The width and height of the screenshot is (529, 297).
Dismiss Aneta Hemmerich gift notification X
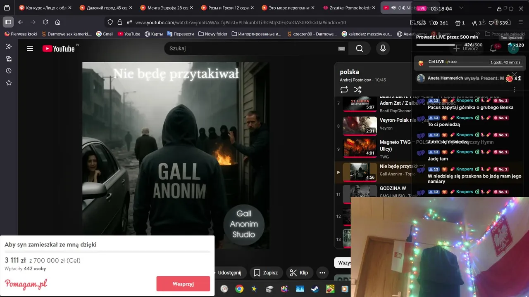coord(514,75)
